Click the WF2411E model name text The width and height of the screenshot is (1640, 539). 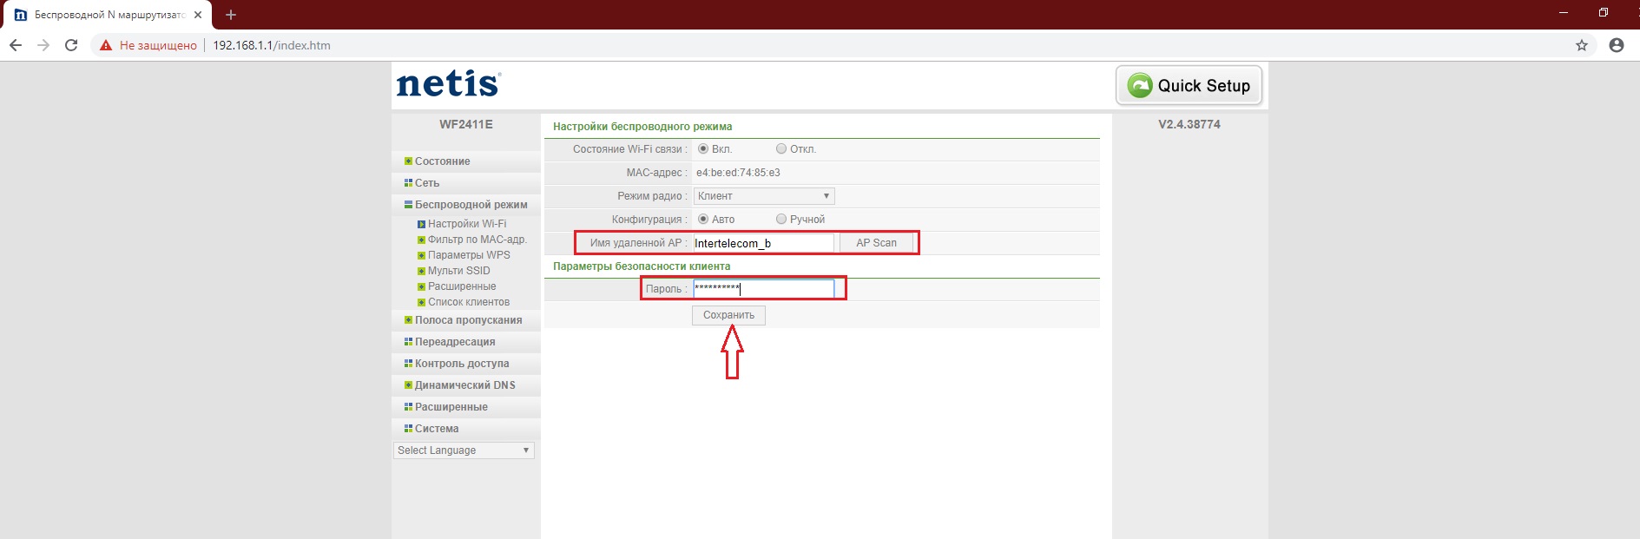pyautogui.click(x=466, y=124)
